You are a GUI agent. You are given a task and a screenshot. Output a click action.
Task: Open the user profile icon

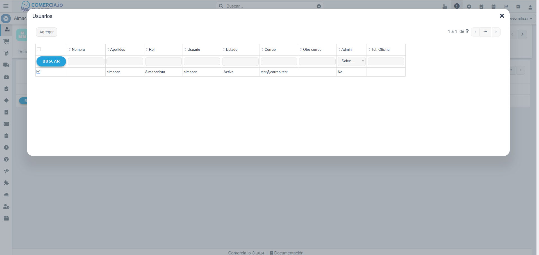530,7
